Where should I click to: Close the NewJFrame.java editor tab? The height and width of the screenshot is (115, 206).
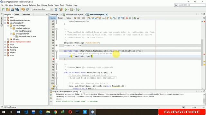point(107,14)
